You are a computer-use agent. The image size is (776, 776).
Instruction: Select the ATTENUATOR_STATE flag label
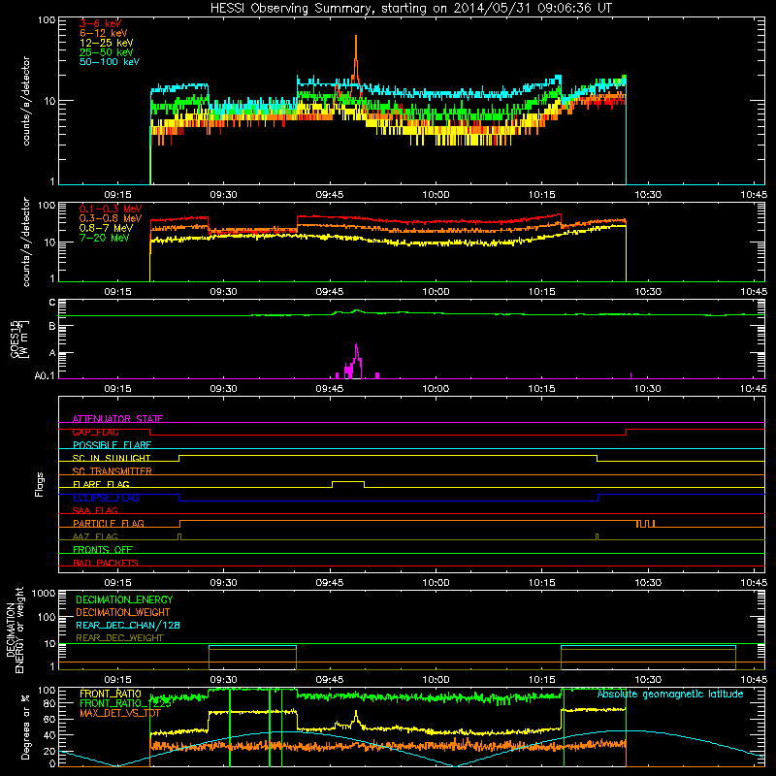point(117,419)
